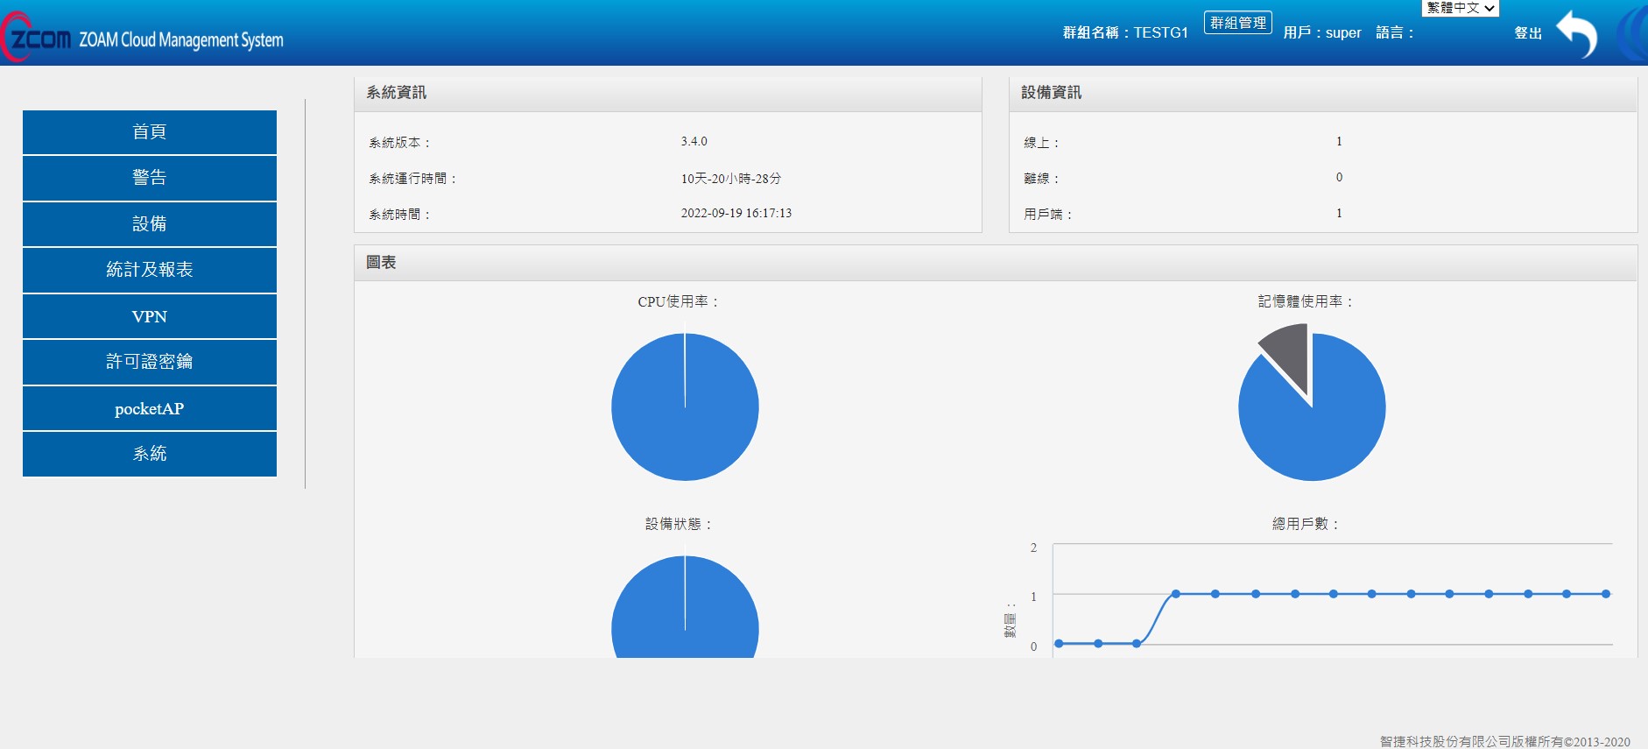Click the 線上 label in device info
Viewport: 1648px width, 749px height.
coord(1041,143)
